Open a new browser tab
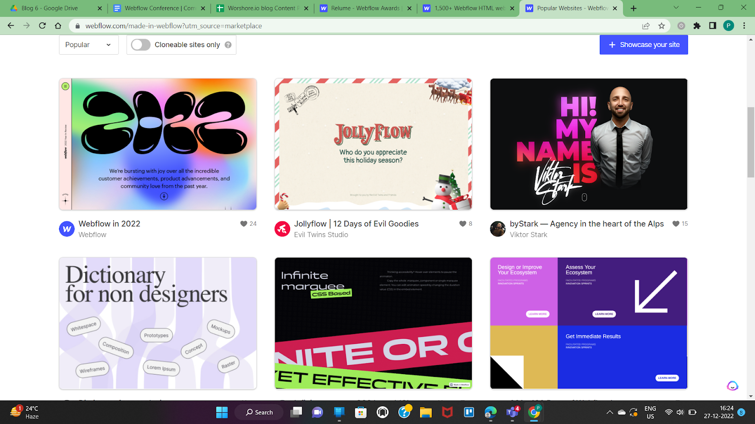Screen dimensions: 755x424 tap(634, 8)
